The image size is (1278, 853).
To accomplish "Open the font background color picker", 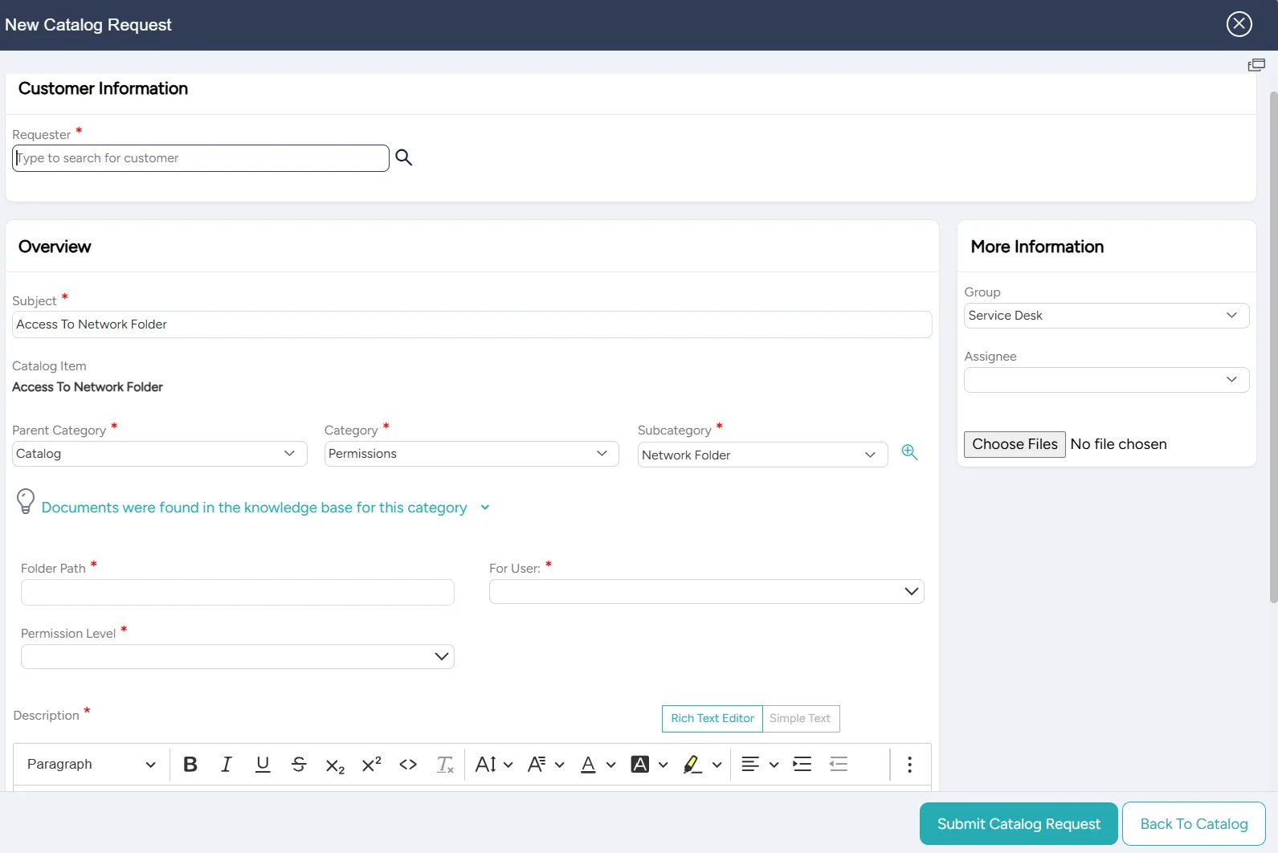I will point(649,765).
